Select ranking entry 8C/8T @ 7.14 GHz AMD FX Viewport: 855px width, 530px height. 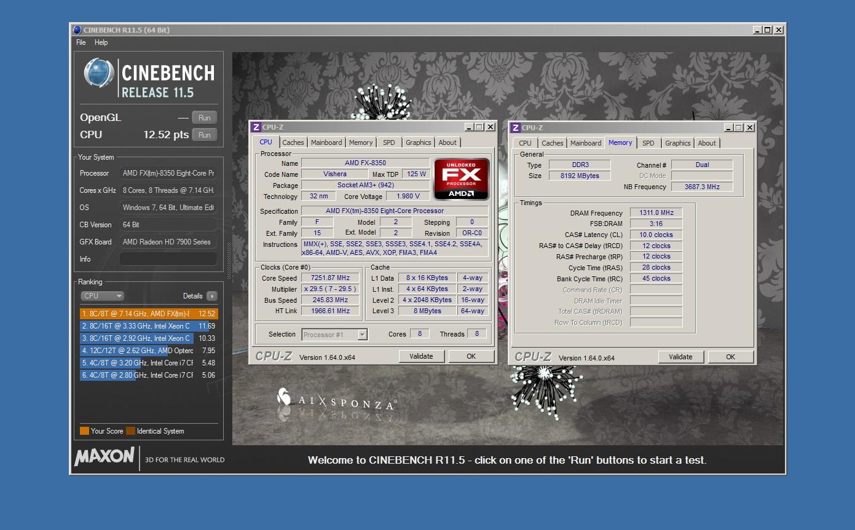pyautogui.click(x=149, y=314)
